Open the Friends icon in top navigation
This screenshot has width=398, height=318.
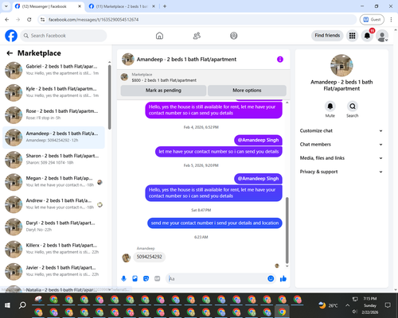[197, 36]
